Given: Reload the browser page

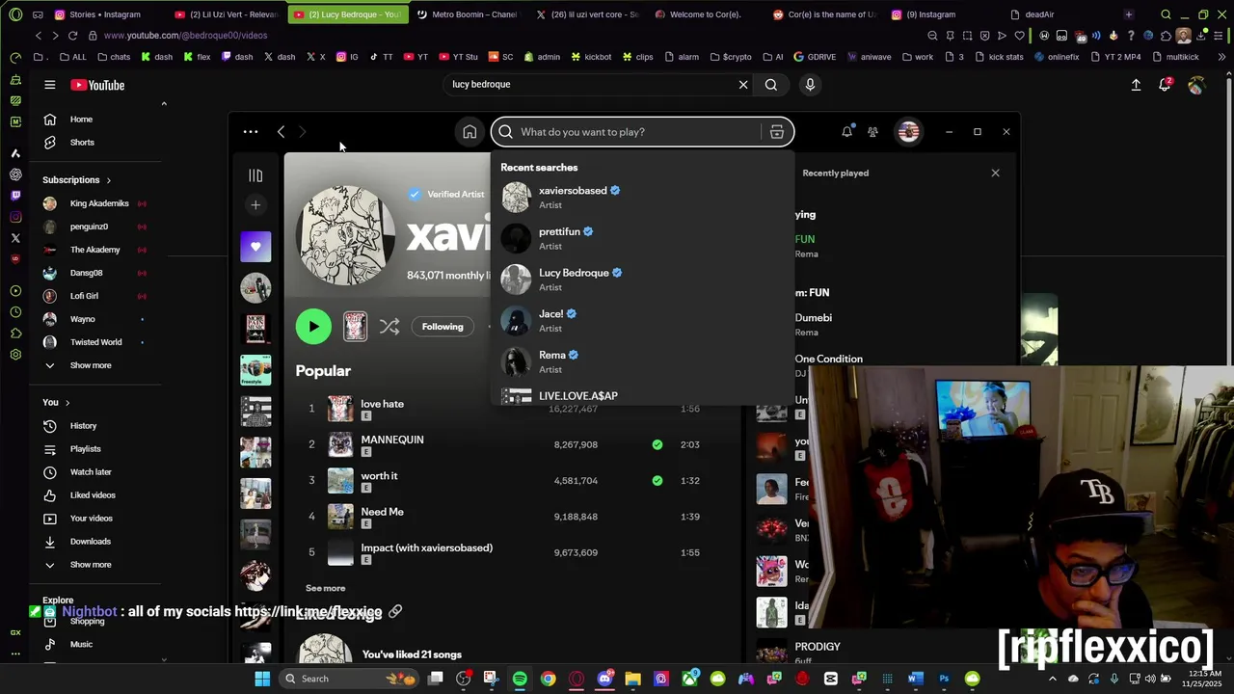Looking at the screenshot, I should pyautogui.click(x=73, y=36).
